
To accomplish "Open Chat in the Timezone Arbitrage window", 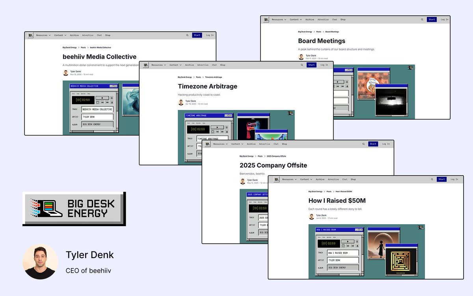I will pos(214,65).
